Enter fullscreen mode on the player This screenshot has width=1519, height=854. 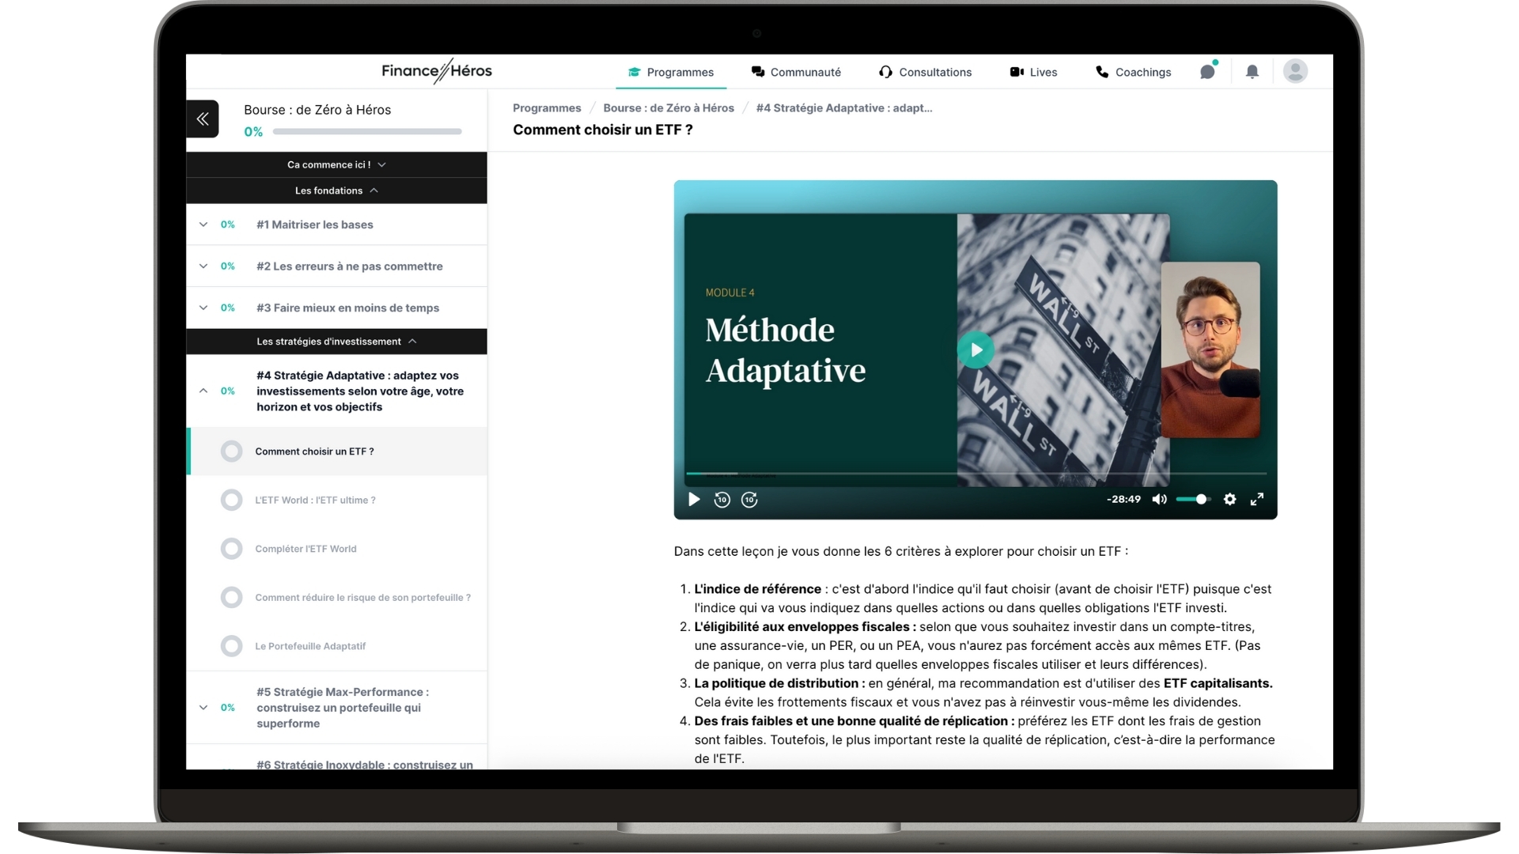[1257, 499]
